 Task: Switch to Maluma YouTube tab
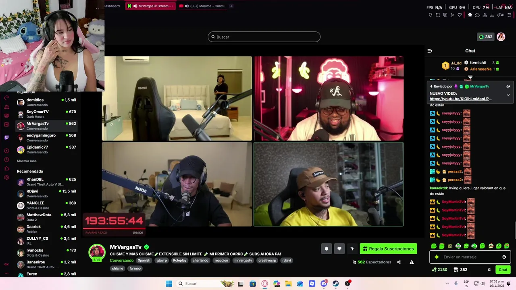click(x=202, y=6)
